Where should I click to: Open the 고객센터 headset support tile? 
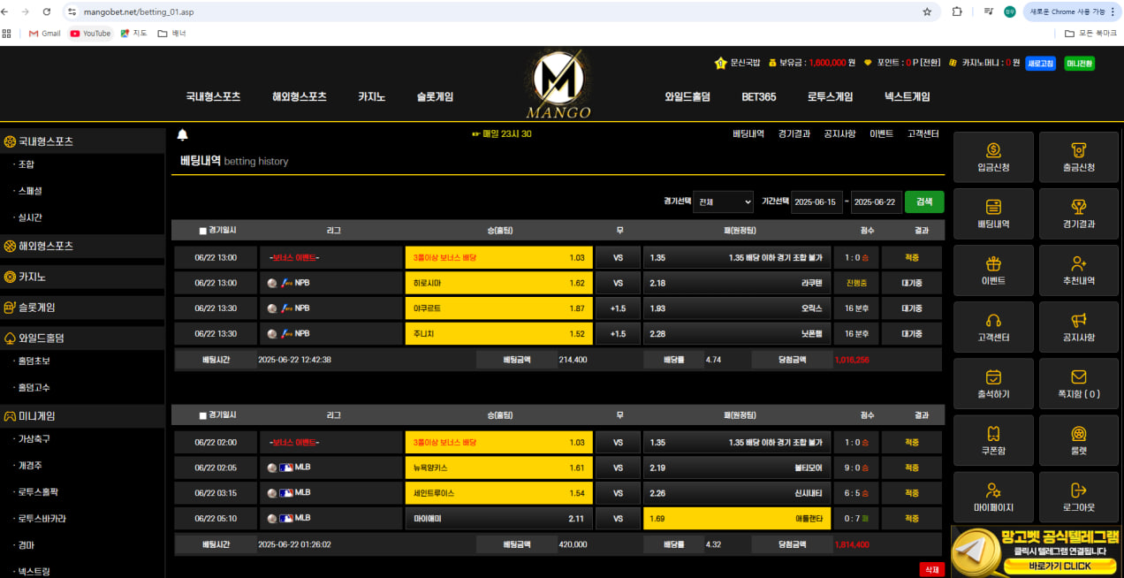pos(993,328)
